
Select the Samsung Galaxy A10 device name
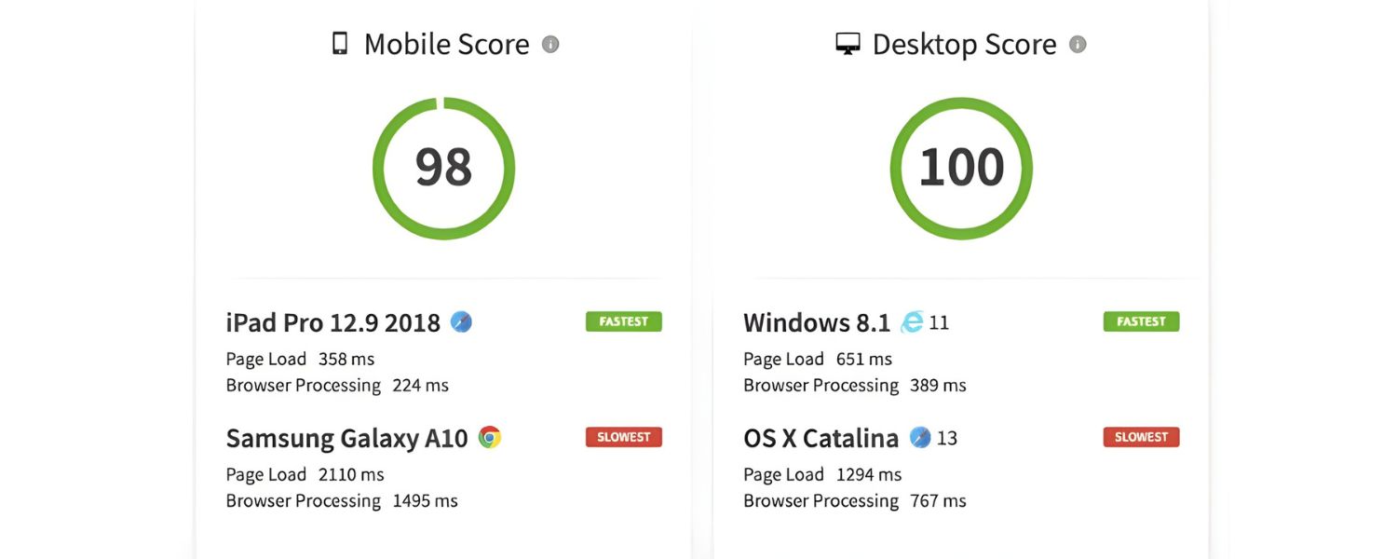pyautogui.click(x=346, y=438)
